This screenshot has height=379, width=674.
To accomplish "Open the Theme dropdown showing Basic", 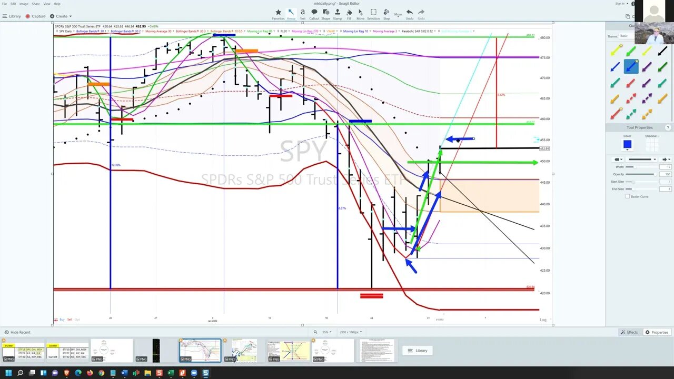I will click(626, 36).
